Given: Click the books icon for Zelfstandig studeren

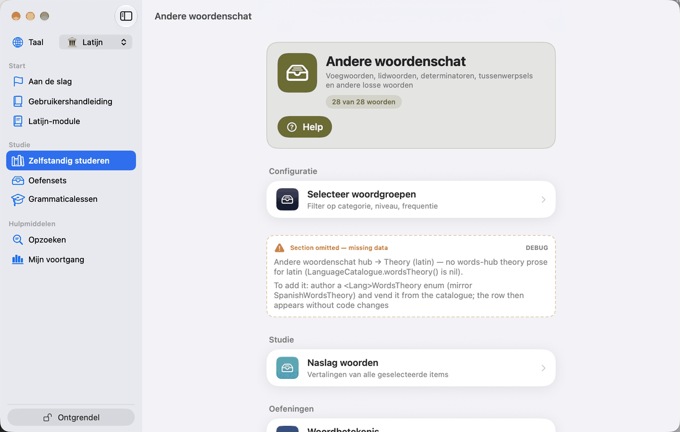Looking at the screenshot, I should (18, 160).
